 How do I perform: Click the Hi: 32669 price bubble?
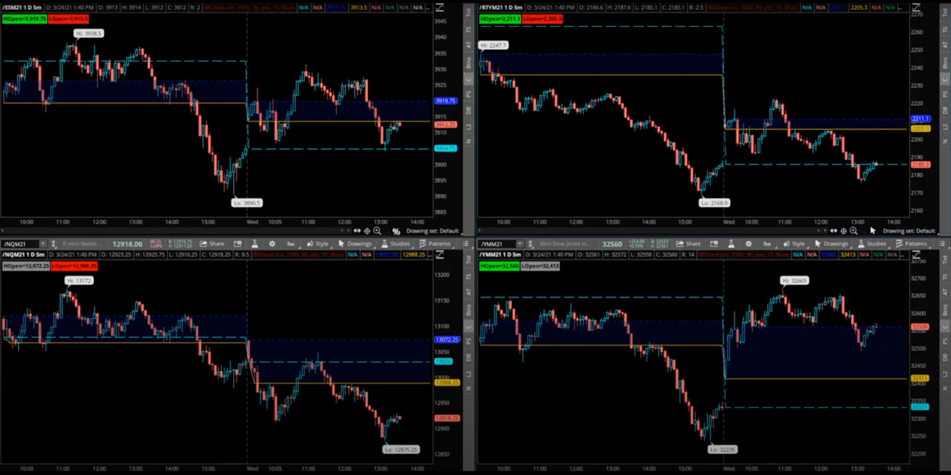pos(795,280)
